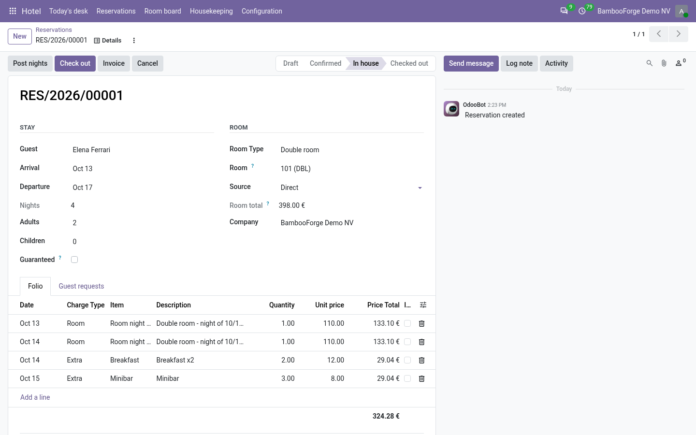
Task: Open the Housekeeping menu
Action: pyautogui.click(x=211, y=11)
